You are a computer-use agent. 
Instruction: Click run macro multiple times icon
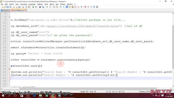tap(94, 7)
